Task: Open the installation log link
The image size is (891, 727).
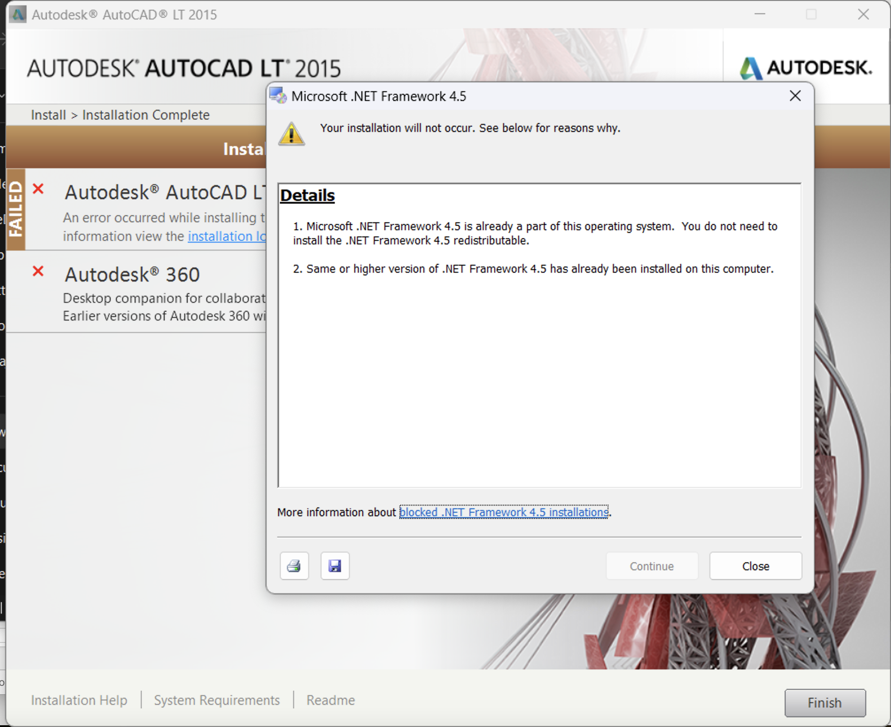Action: [x=227, y=236]
